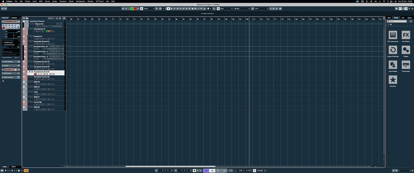
Task: Open the Apple menu
Action: [x=3, y=1]
